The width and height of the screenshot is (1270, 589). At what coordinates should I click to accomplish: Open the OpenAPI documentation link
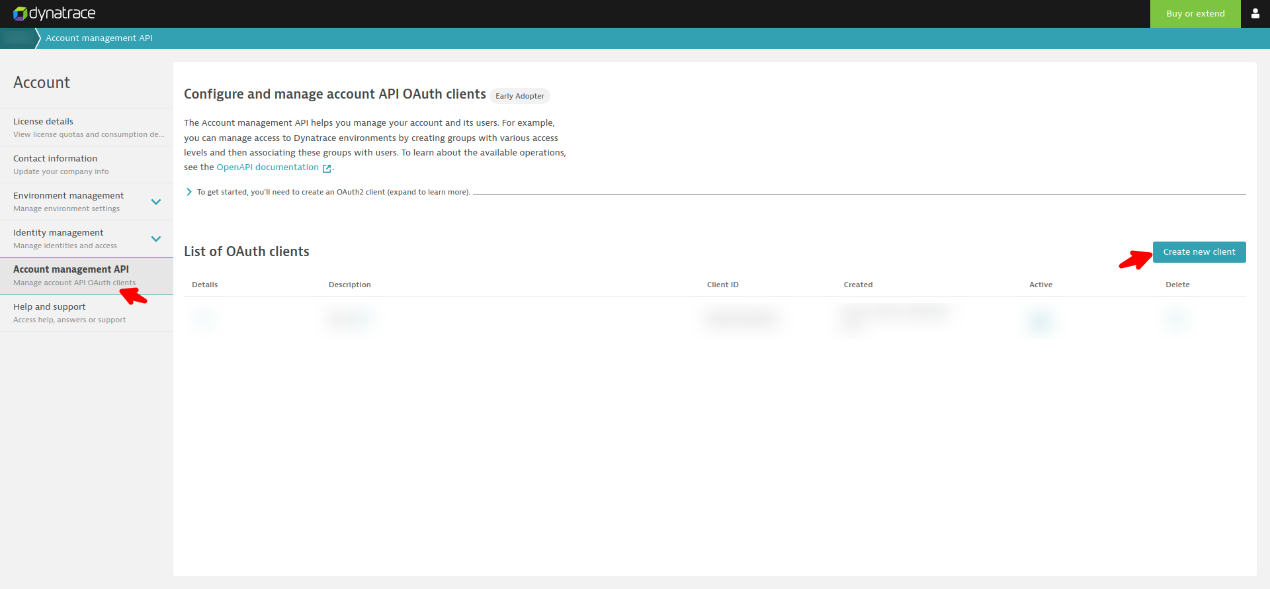pos(268,167)
